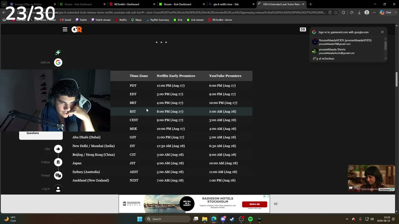
Task: Click the 'Abu Dhabi (Dubai)' row label
Action: pyautogui.click(x=86, y=137)
